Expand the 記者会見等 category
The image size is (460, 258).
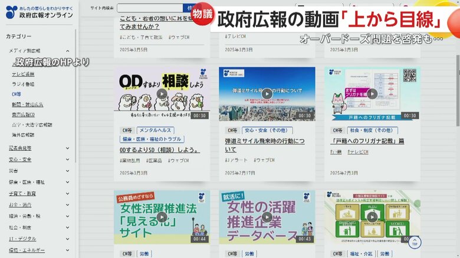tap(68, 148)
